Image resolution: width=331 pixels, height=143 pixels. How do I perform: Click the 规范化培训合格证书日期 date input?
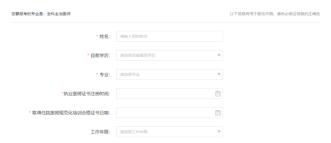(165, 113)
